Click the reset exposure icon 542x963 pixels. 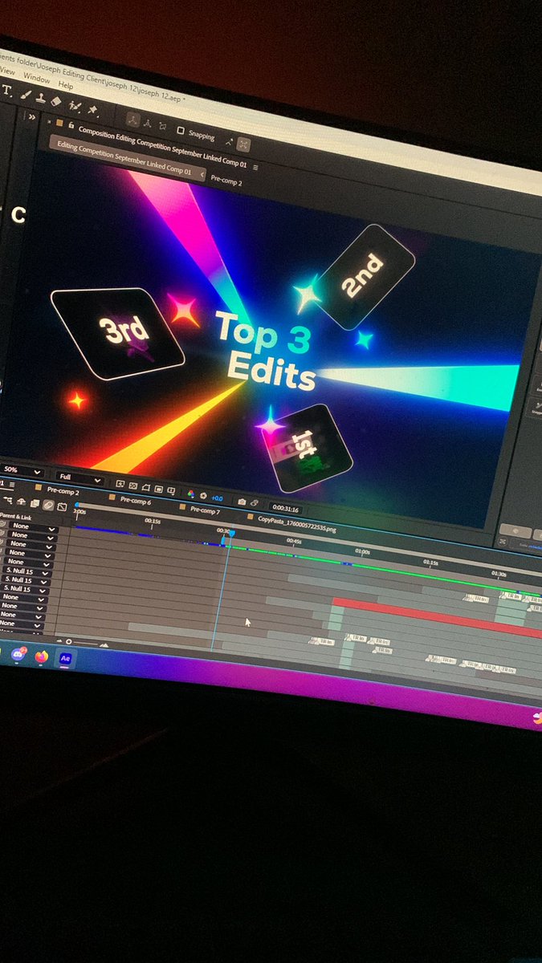point(203,496)
